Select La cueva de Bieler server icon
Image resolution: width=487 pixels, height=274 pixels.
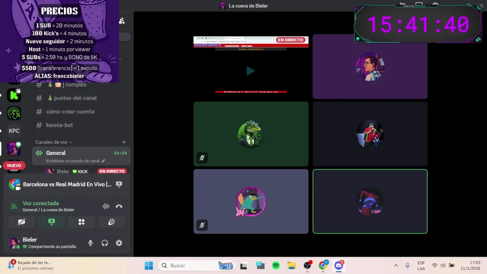pyautogui.click(x=14, y=149)
